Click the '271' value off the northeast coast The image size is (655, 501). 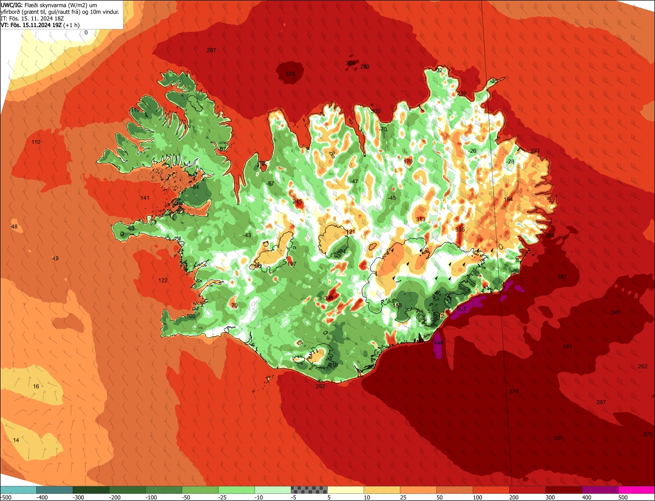(x=535, y=151)
